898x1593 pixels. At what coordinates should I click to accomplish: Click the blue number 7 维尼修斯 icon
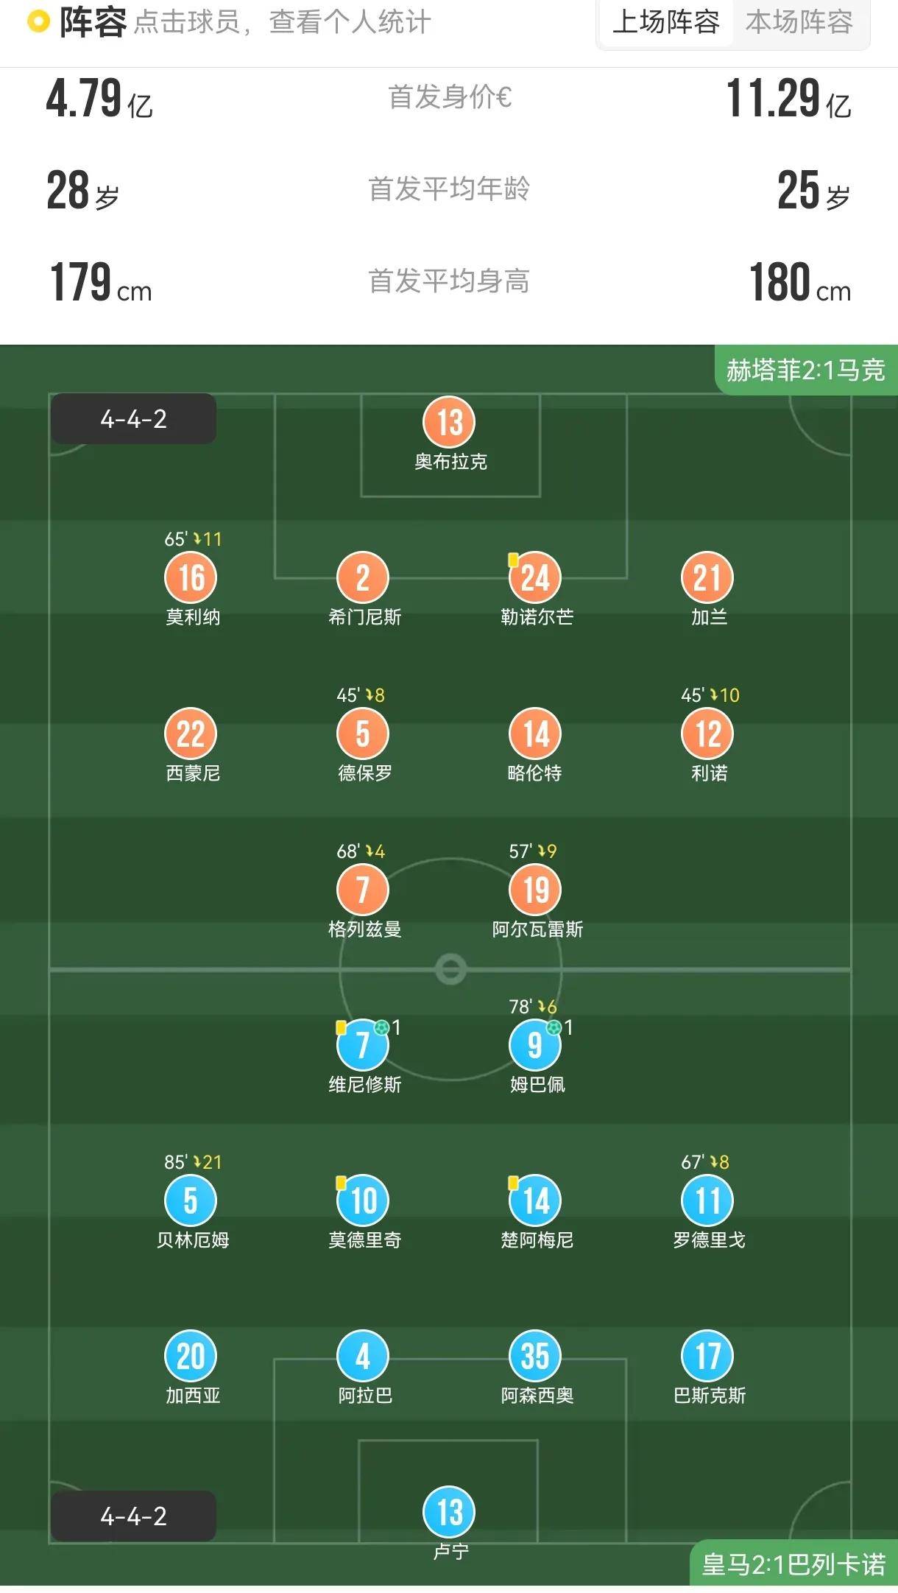[x=362, y=1044]
